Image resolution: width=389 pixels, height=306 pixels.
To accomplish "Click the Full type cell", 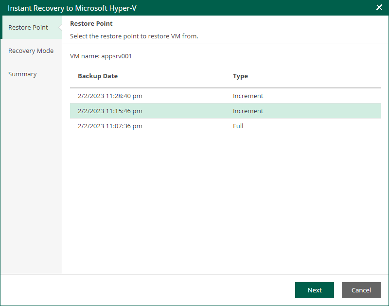I will click(238, 126).
